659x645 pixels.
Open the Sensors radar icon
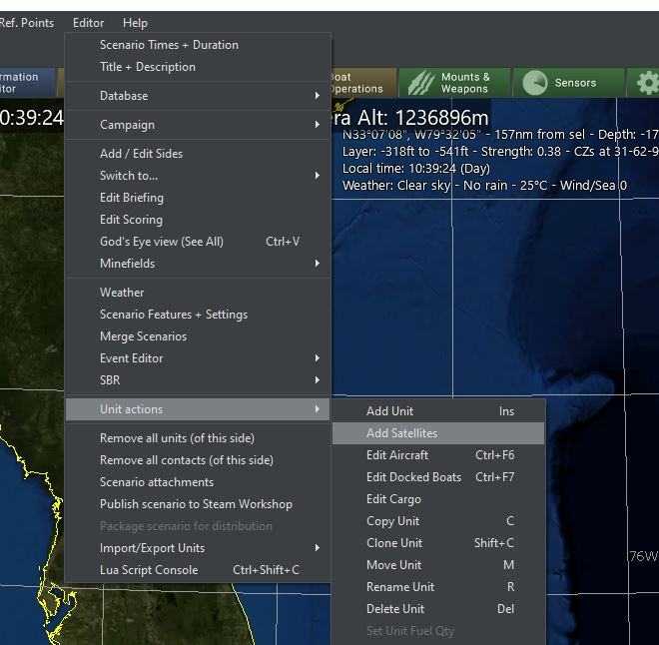click(534, 83)
